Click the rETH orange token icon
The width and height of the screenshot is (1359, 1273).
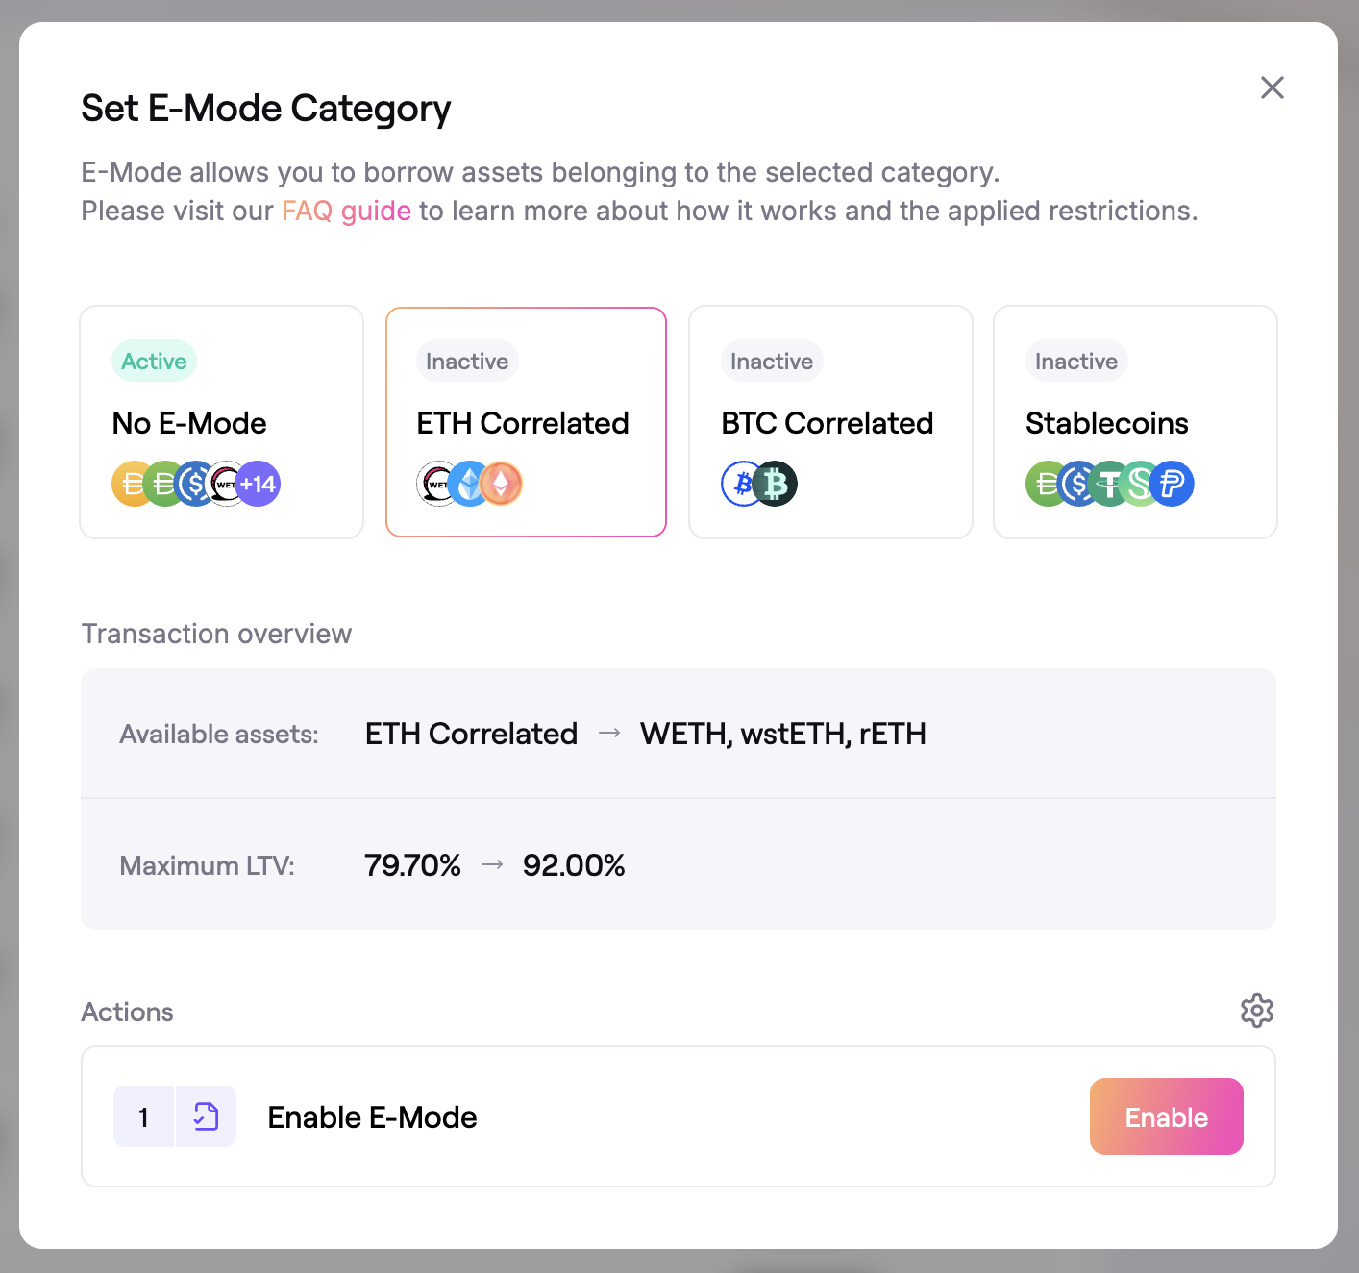tap(502, 484)
